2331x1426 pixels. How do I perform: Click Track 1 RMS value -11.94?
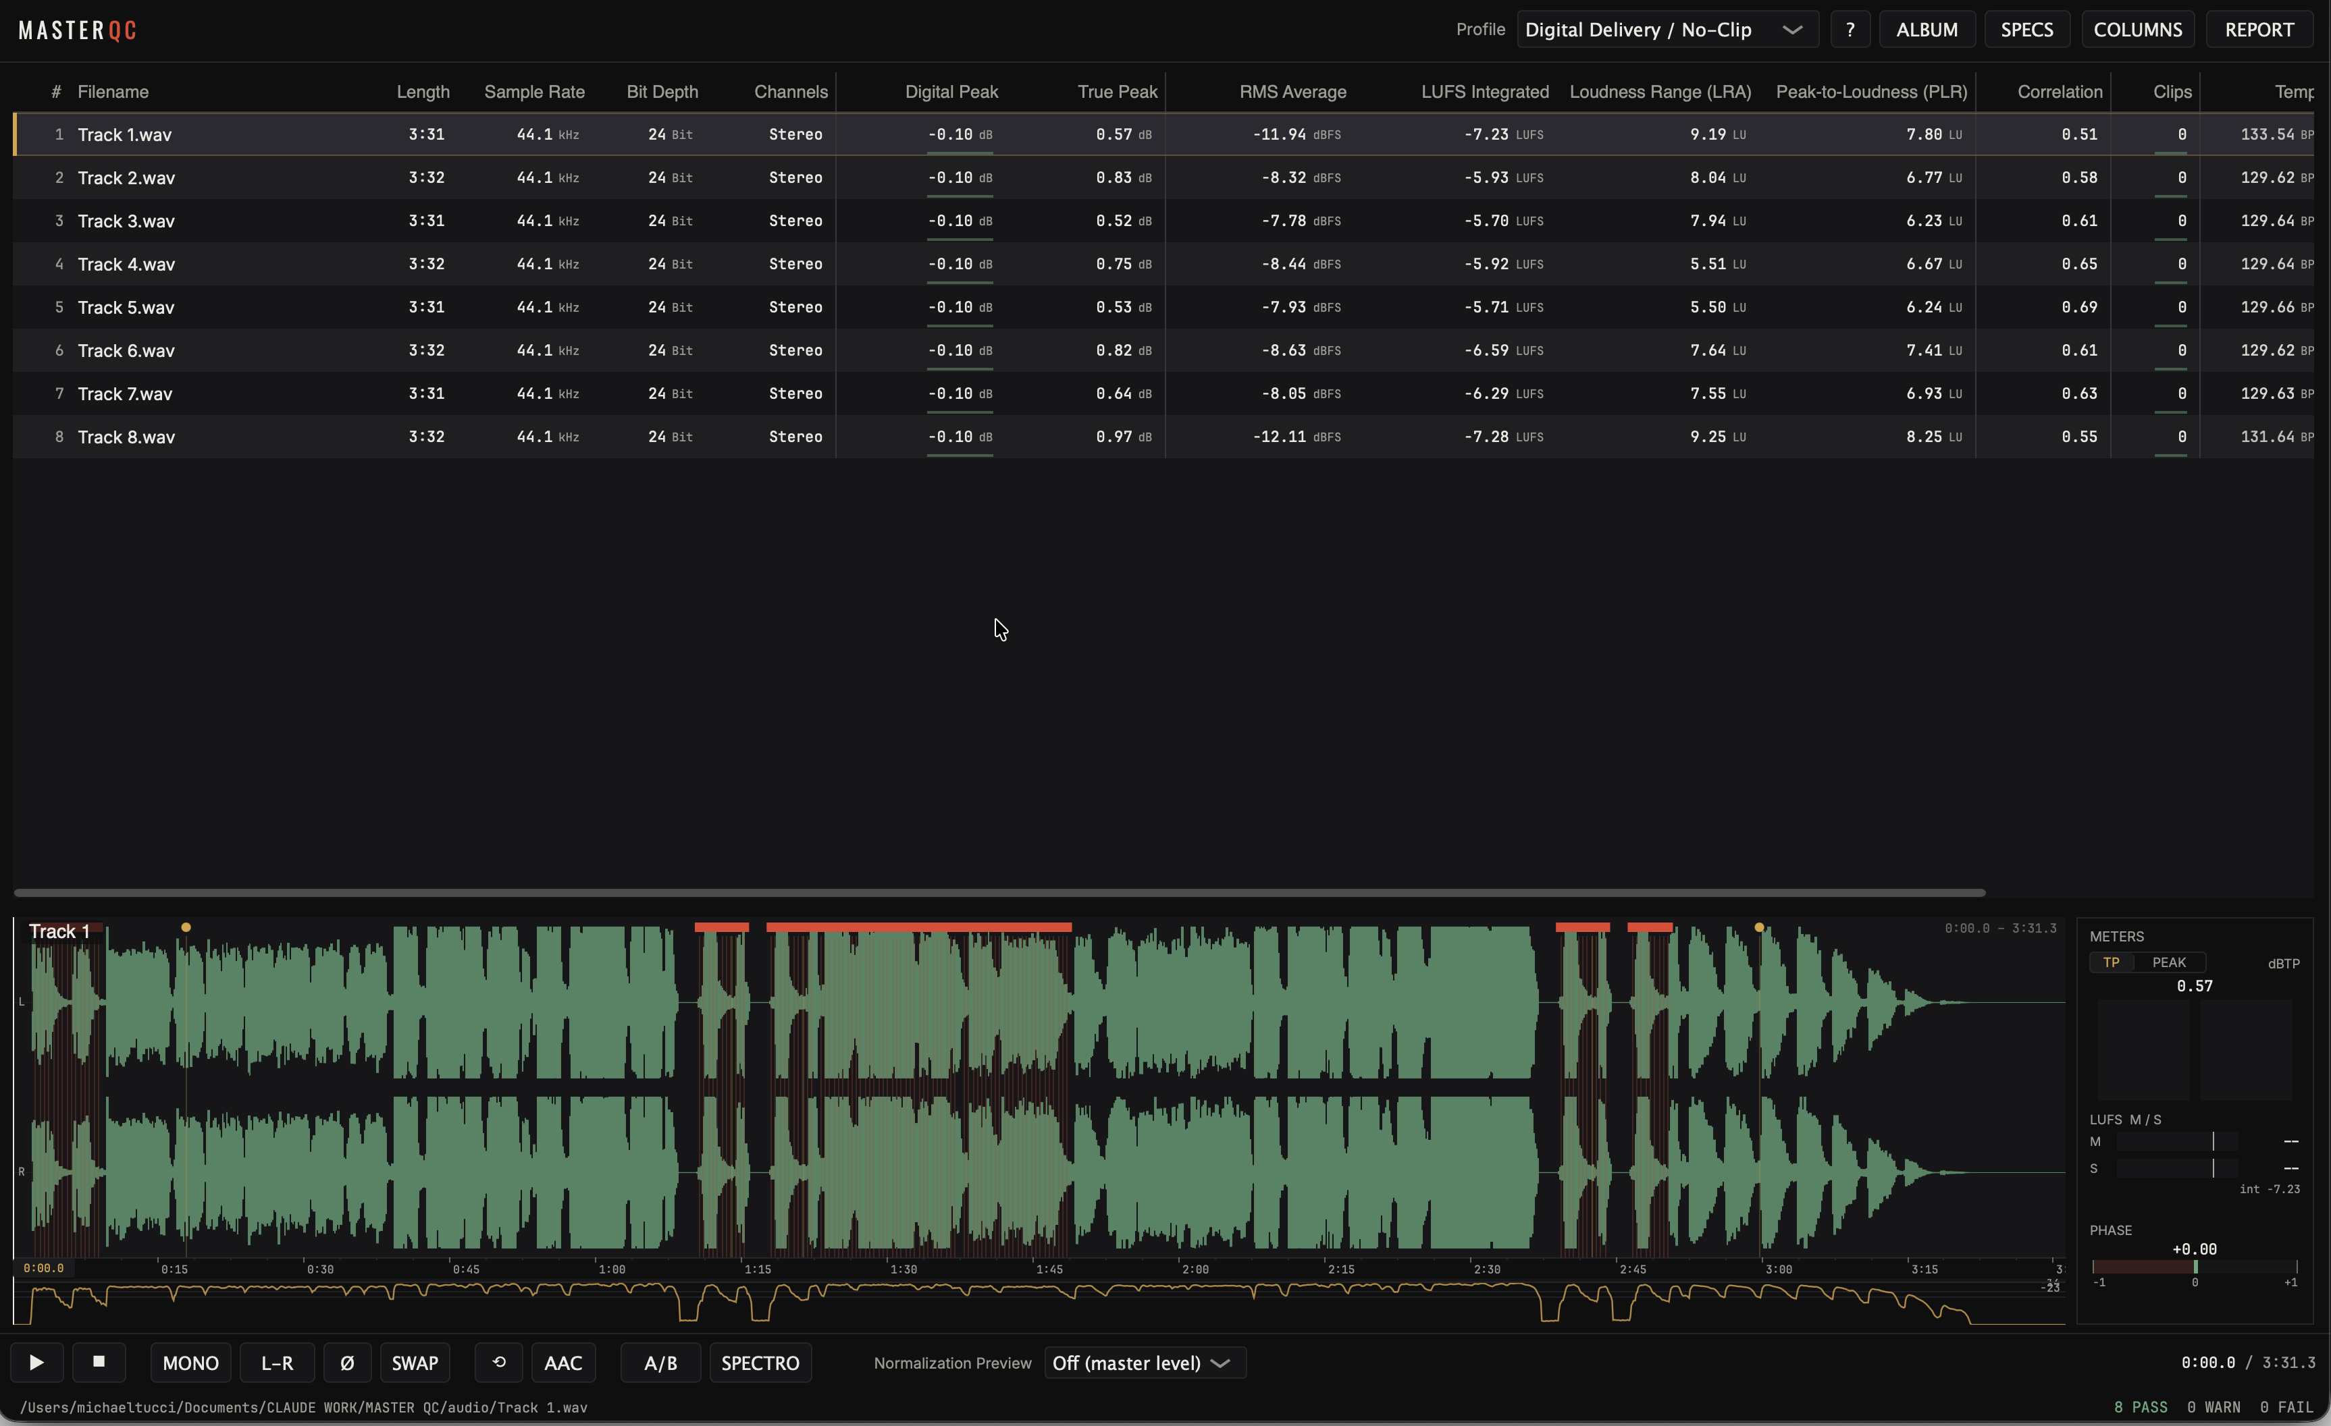point(1279,134)
